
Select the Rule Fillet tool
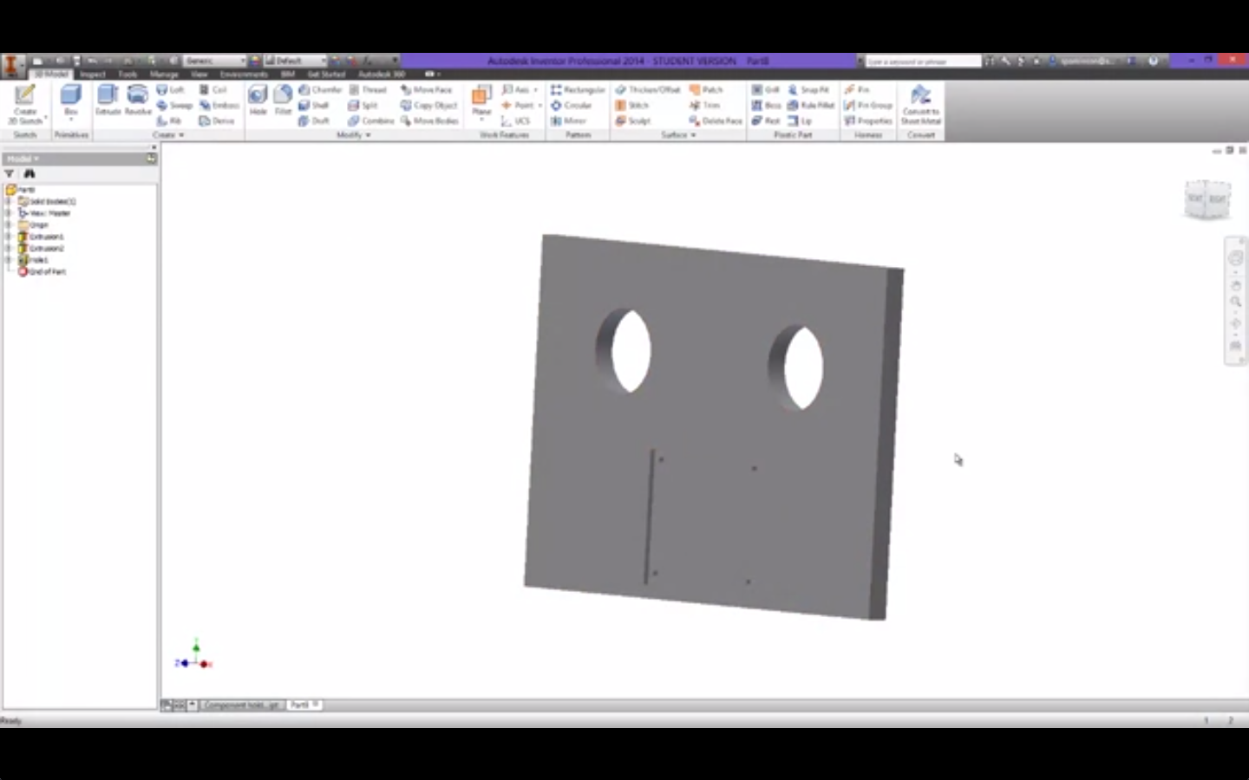tap(811, 106)
